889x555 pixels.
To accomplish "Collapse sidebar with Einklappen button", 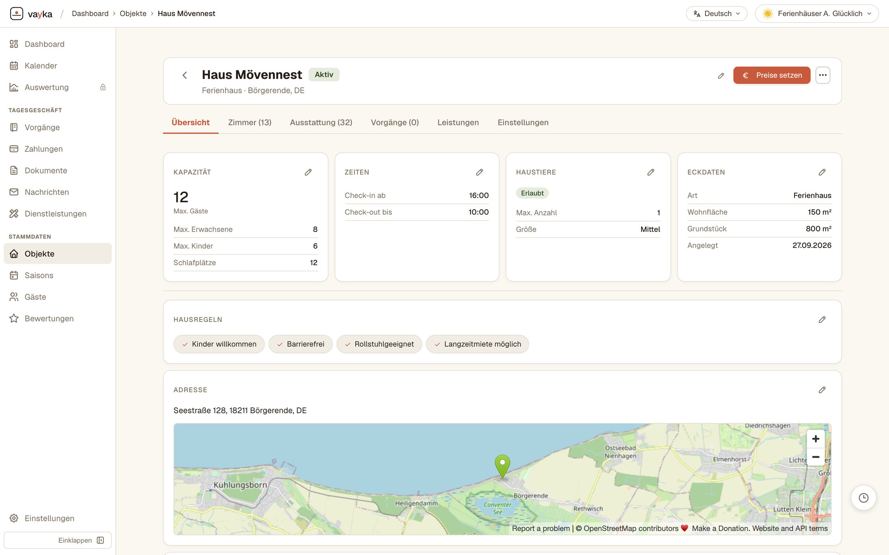I will tap(58, 540).
